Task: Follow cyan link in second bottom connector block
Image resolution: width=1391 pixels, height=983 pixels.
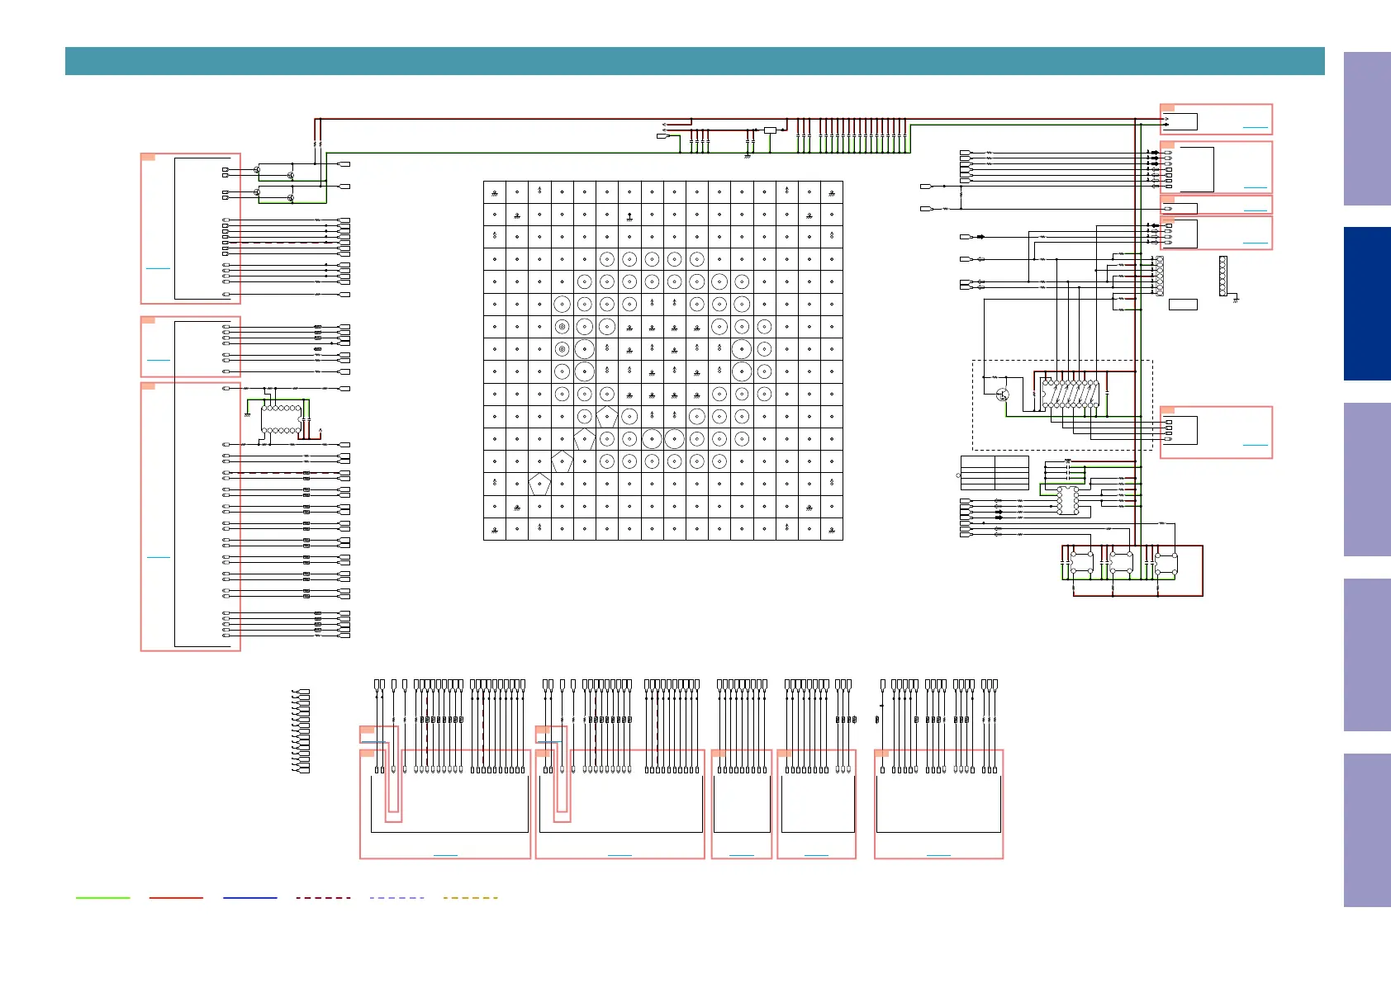Action: pyautogui.click(x=620, y=854)
